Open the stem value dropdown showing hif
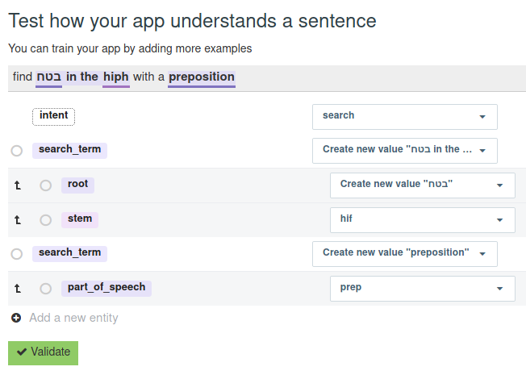 click(x=422, y=219)
